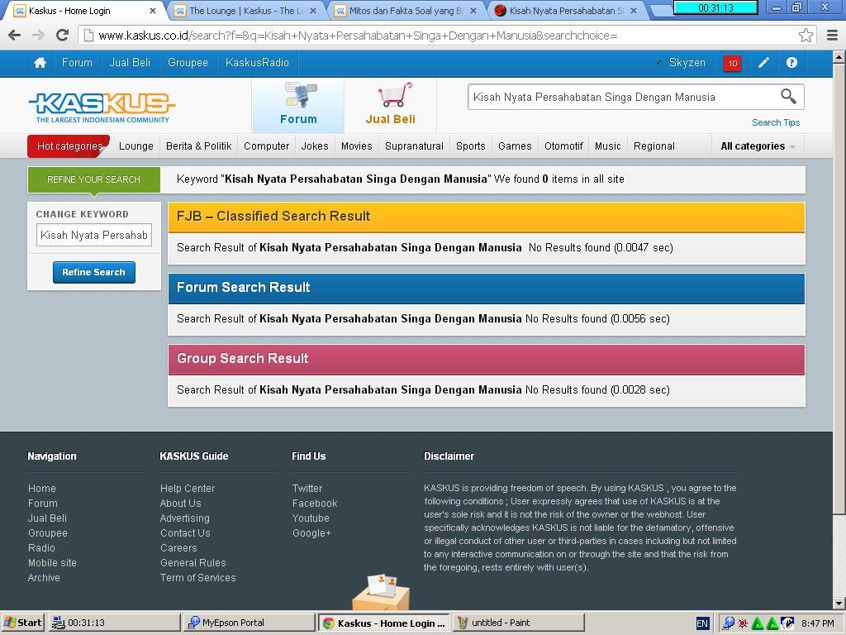Select the Jual Beli shopping cart tab
Viewport: 846px width, 635px height.
click(x=391, y=105)
